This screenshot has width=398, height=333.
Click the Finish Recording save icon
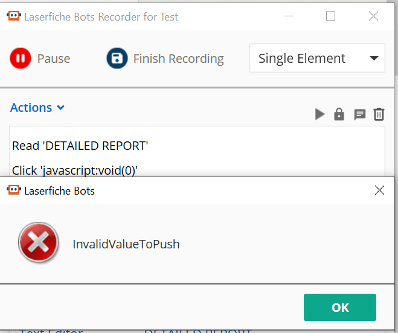click(x=117, y=58)
